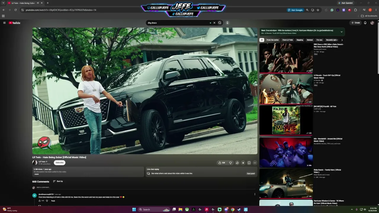Click the Create button
The width and height of the screenshot is (379, 213).
pos(356,23)
